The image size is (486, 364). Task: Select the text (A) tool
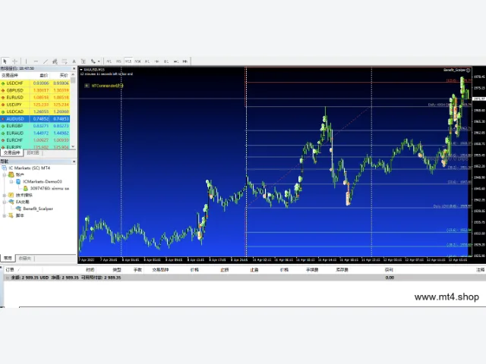click(74, 61)
